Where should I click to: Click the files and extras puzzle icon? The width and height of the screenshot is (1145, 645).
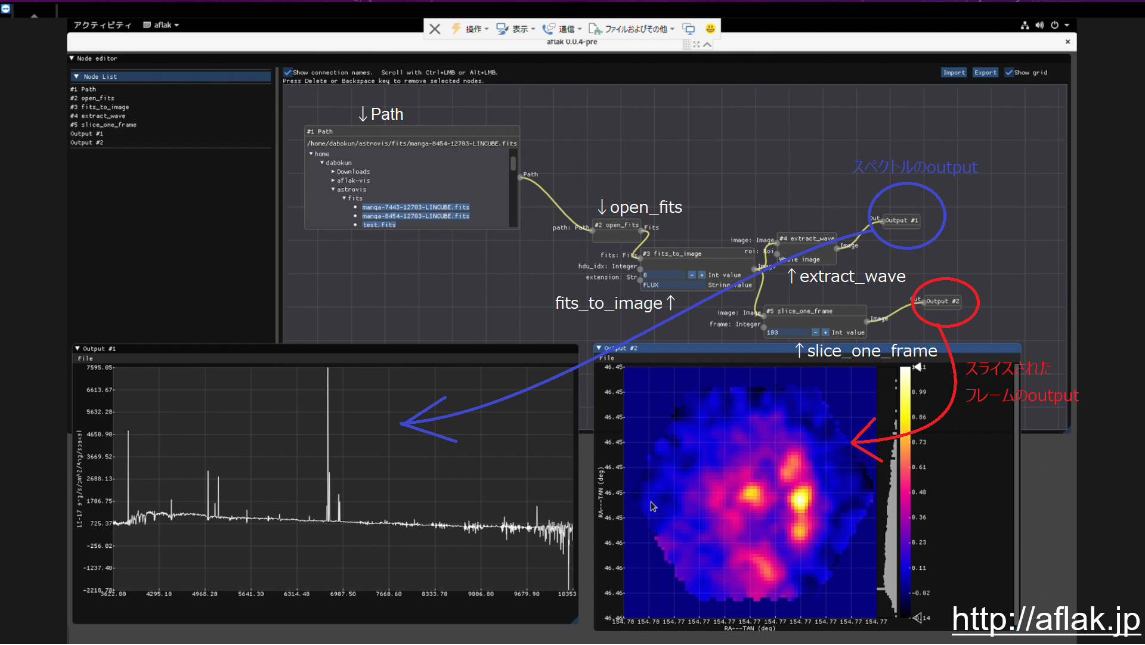595,29
